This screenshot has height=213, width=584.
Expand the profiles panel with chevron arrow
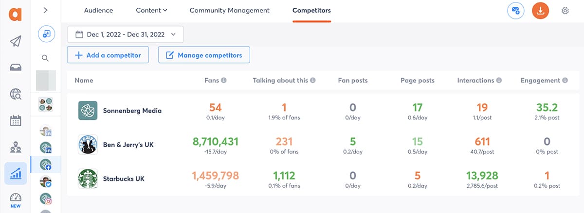click(x=45, y=10)
